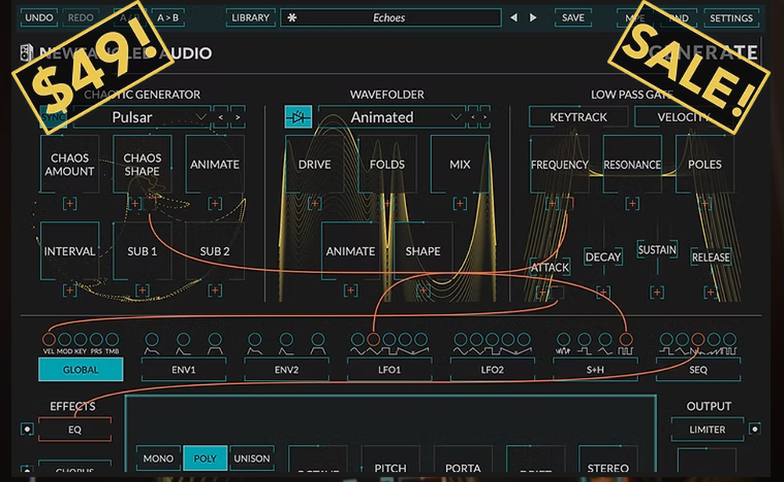
Task: Open the GLOBAL modulation tab
Action: (81, 370)
